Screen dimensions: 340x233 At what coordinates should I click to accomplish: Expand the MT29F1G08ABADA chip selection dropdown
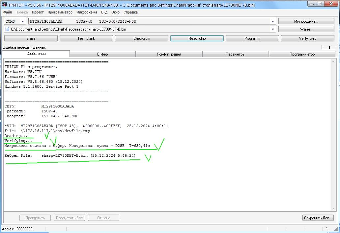(273, 21)
